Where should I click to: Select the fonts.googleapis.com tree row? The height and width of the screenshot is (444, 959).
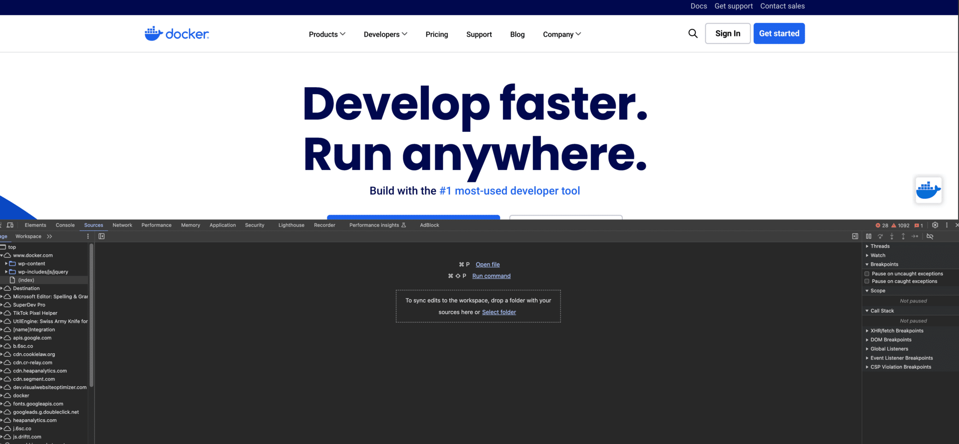pyautogui.click(x=44, y=404)
